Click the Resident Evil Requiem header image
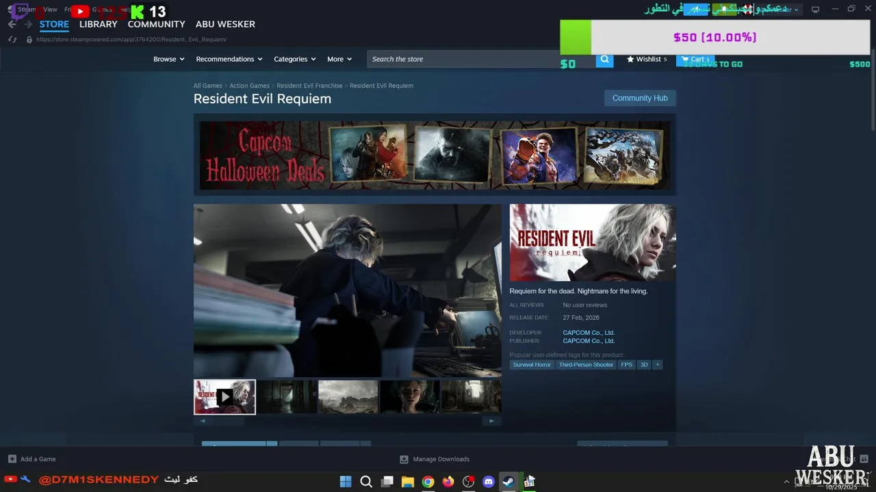The height and width of the screenshot is (492, 876). (x=593, y=243)
